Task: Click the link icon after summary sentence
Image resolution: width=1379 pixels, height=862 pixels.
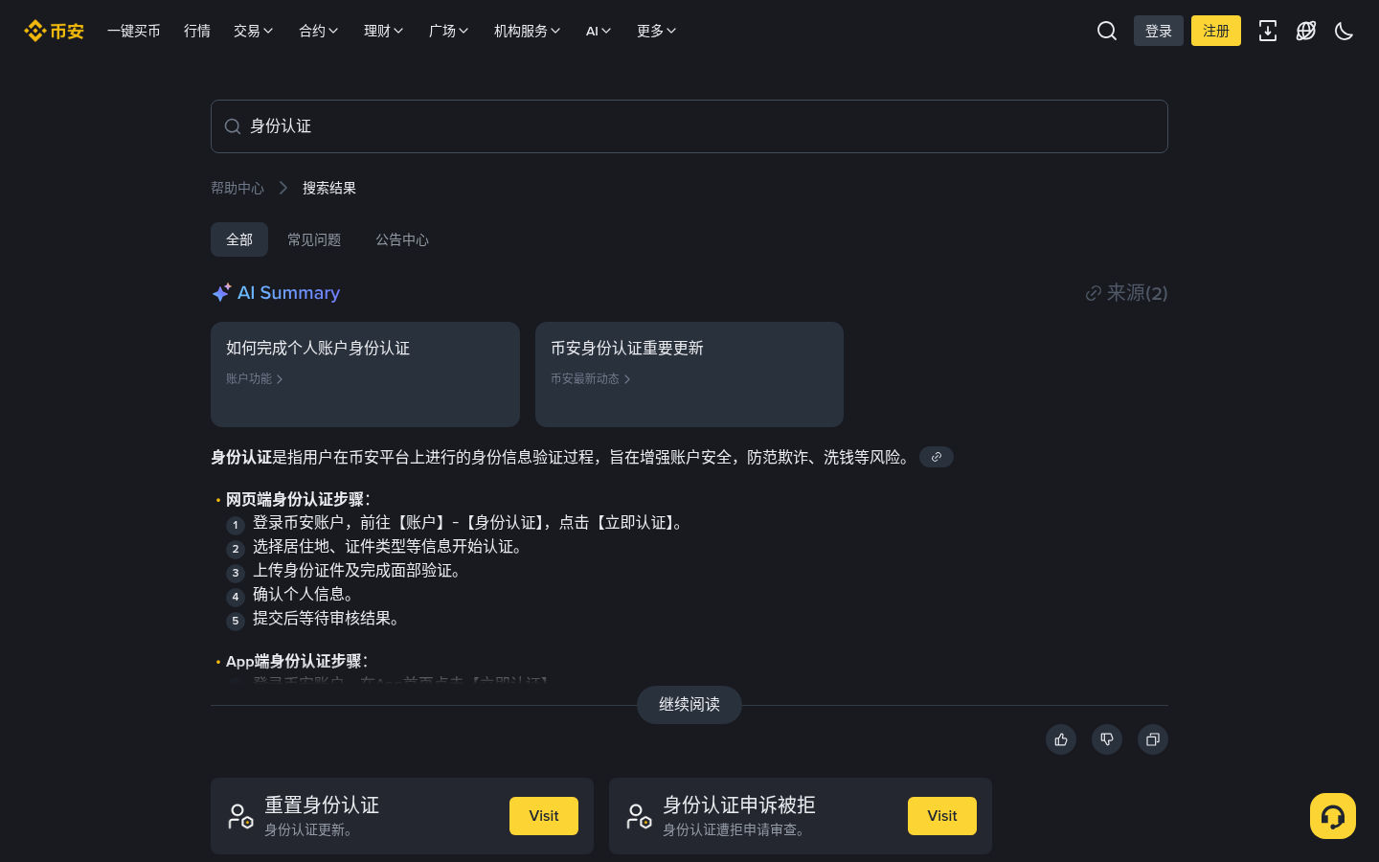Action: pyautogui.click(x=937, y=457)
